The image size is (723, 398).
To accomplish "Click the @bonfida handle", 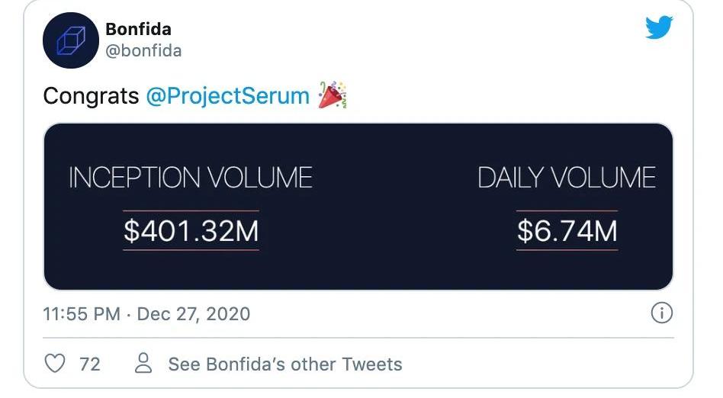I will click(x=143, y=51).
